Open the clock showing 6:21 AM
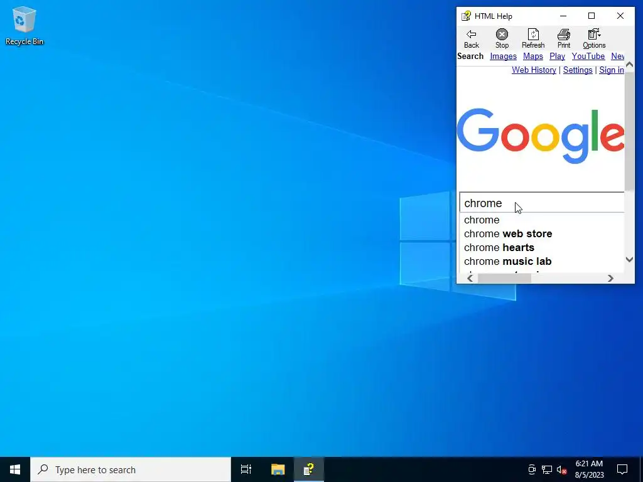The image size is (643, 482). point(589,469)
